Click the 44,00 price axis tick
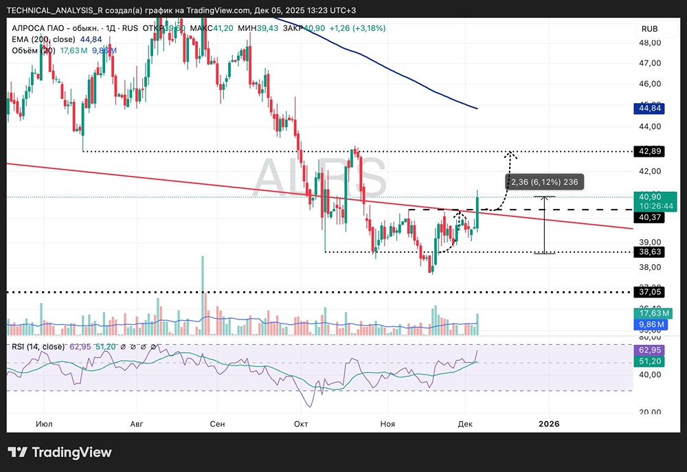Image resolution: width=687 pixels, height=472 pixels. pos(650,126)
